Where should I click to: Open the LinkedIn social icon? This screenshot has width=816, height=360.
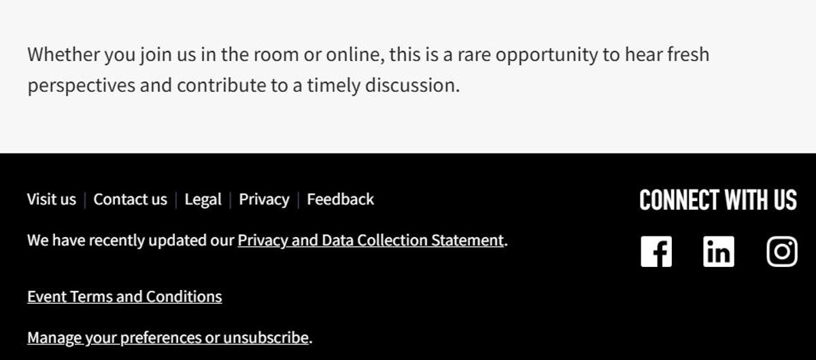719,251
